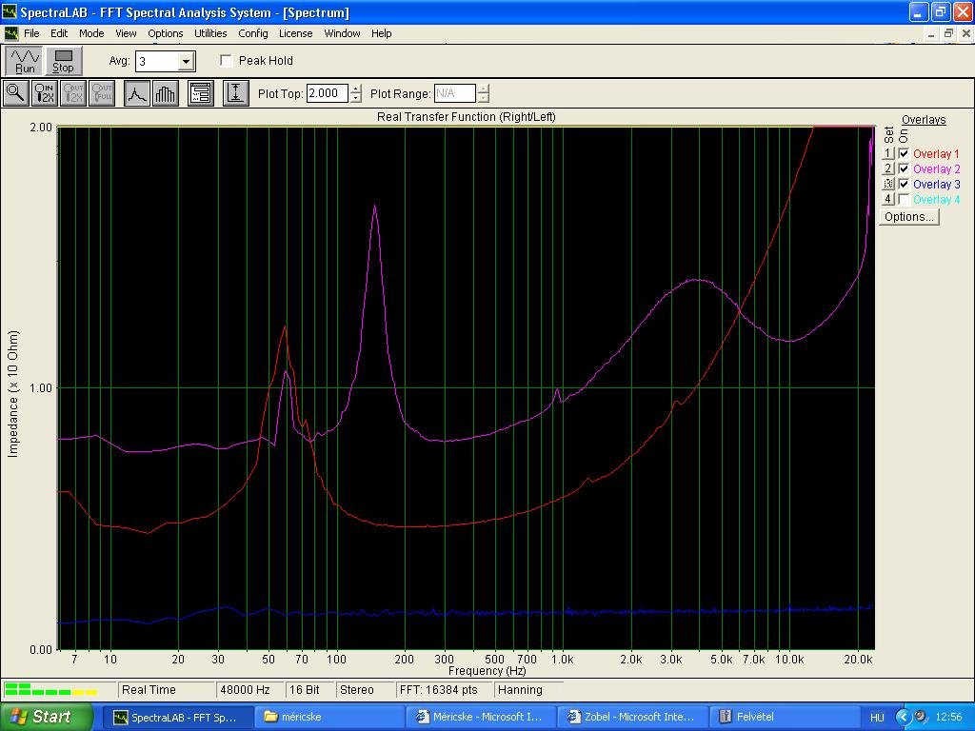This screenshot has width=975, height=731.
Task: Open the Help menu
Action: 381,33
